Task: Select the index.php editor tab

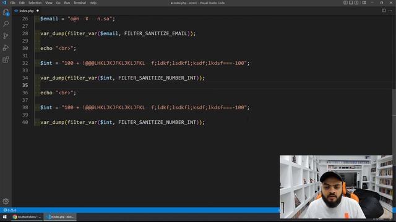Action: 27,11
